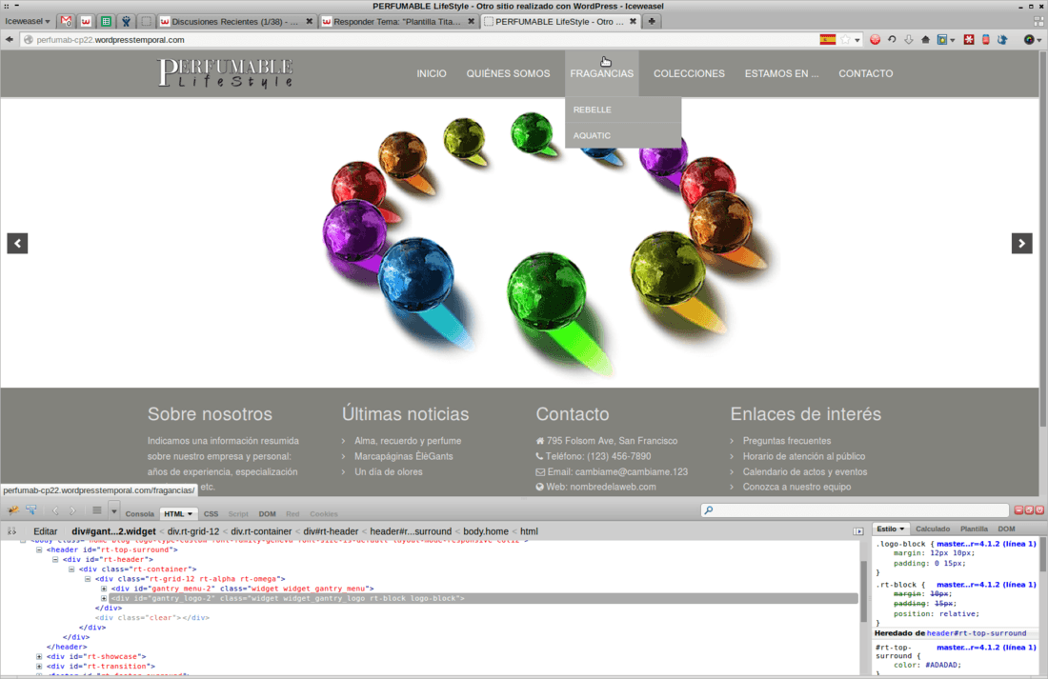Click the round multicolor extension icon
The image size is (1048, 679).
pos(1029,39)
